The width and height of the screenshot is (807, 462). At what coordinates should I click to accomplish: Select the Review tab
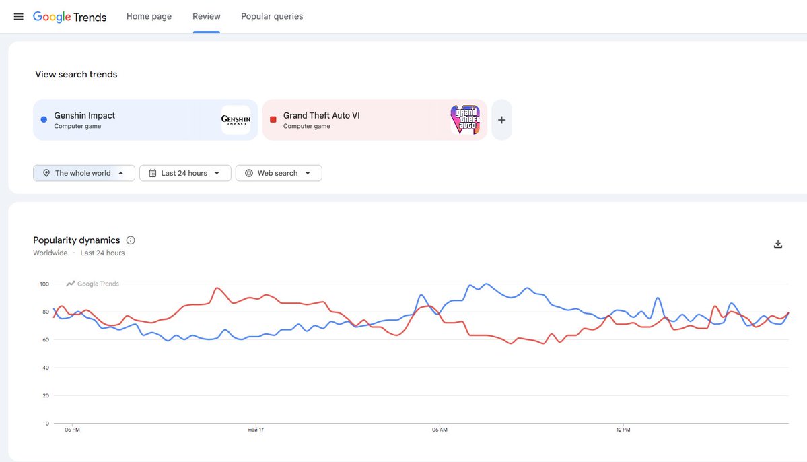click(x=207, y=16)
